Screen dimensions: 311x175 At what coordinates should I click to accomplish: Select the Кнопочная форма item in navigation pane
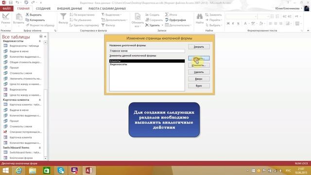pos(21,158)
